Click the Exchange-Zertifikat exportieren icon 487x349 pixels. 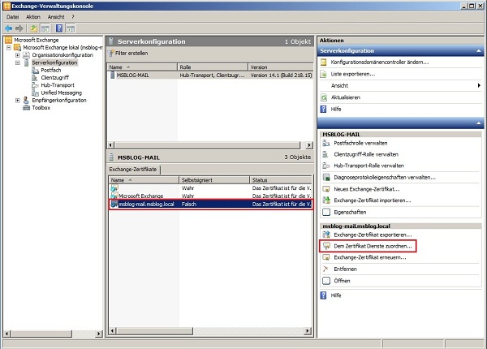pos(326,235)
